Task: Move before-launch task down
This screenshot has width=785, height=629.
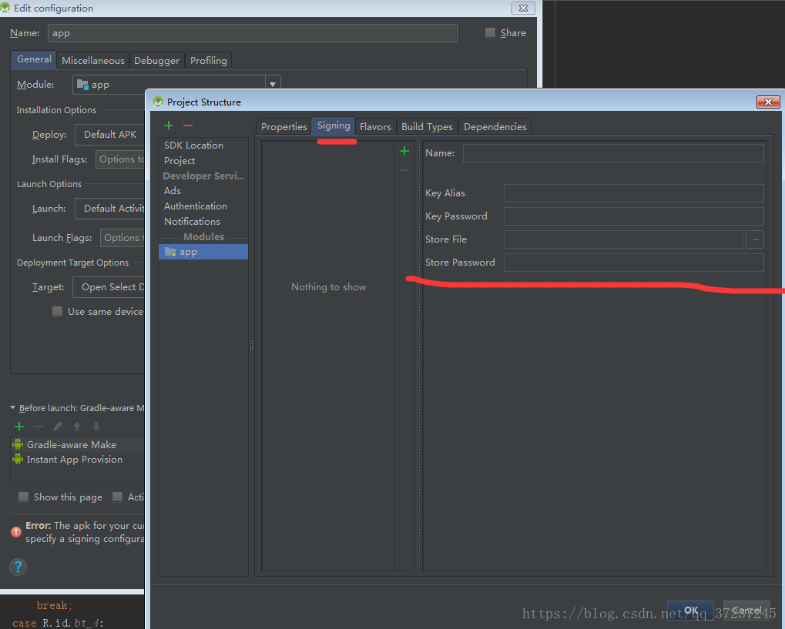Action: (x=96, y=427)
